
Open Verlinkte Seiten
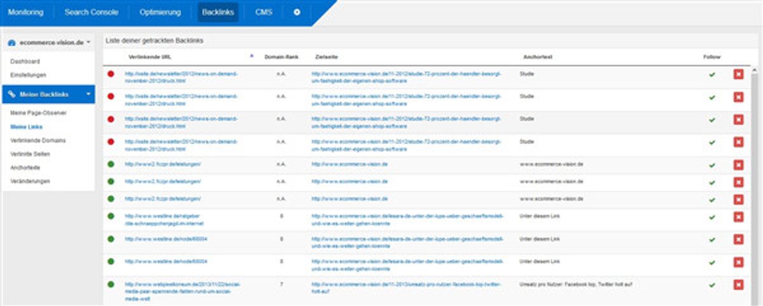[x=31, y=154]
